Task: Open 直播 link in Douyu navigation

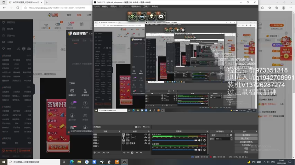Action: coord(79,15)
